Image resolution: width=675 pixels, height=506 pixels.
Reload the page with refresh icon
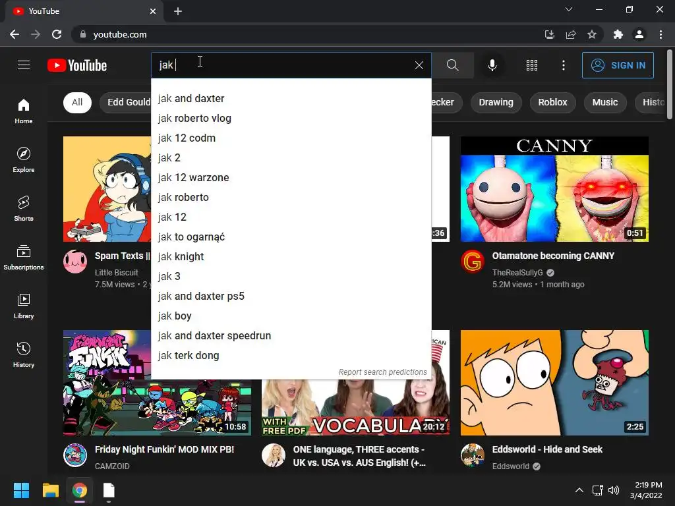point(57,34)
